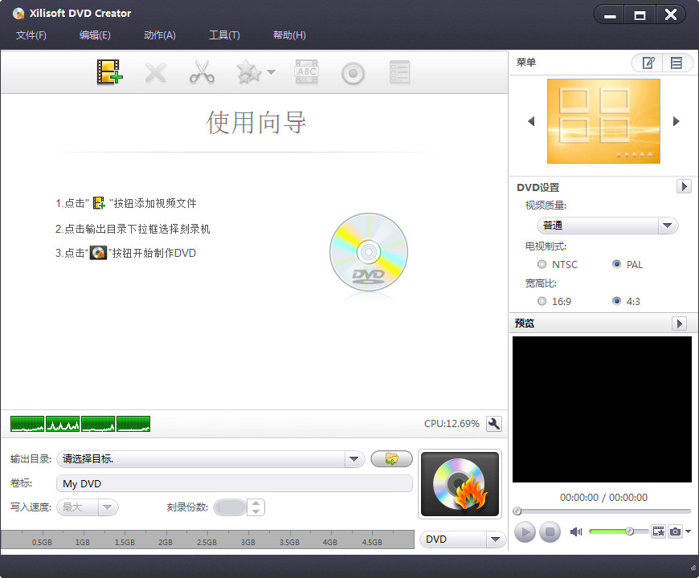
Task: Click the black preview video area
Action: [602, 409]
